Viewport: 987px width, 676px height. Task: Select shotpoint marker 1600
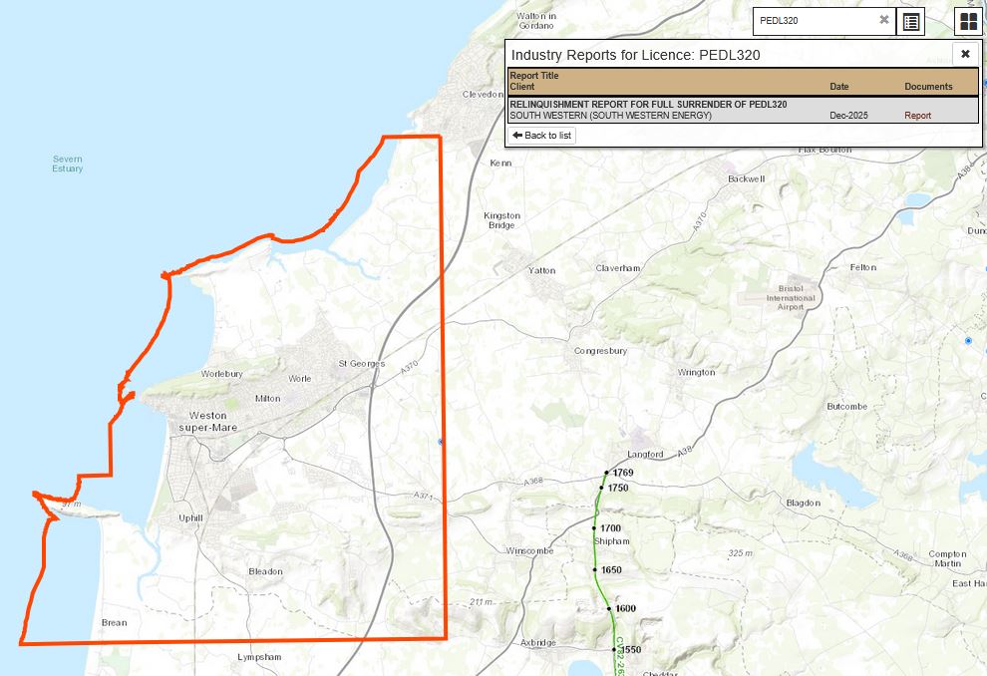[608, 608]
